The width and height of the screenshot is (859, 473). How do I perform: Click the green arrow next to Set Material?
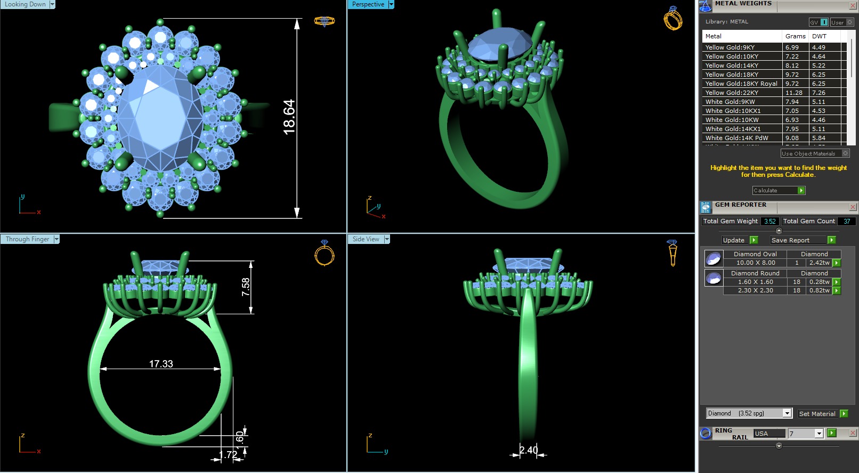point(844,414)
